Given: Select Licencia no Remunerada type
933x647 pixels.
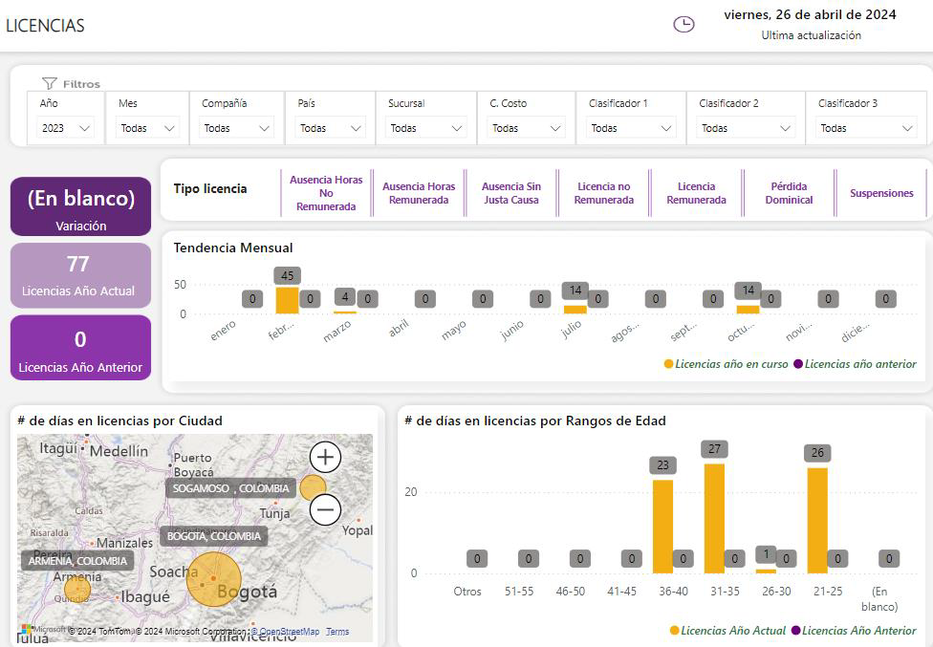Looking at the screenshot, I should pyautogui.click(x=604, y=193).
